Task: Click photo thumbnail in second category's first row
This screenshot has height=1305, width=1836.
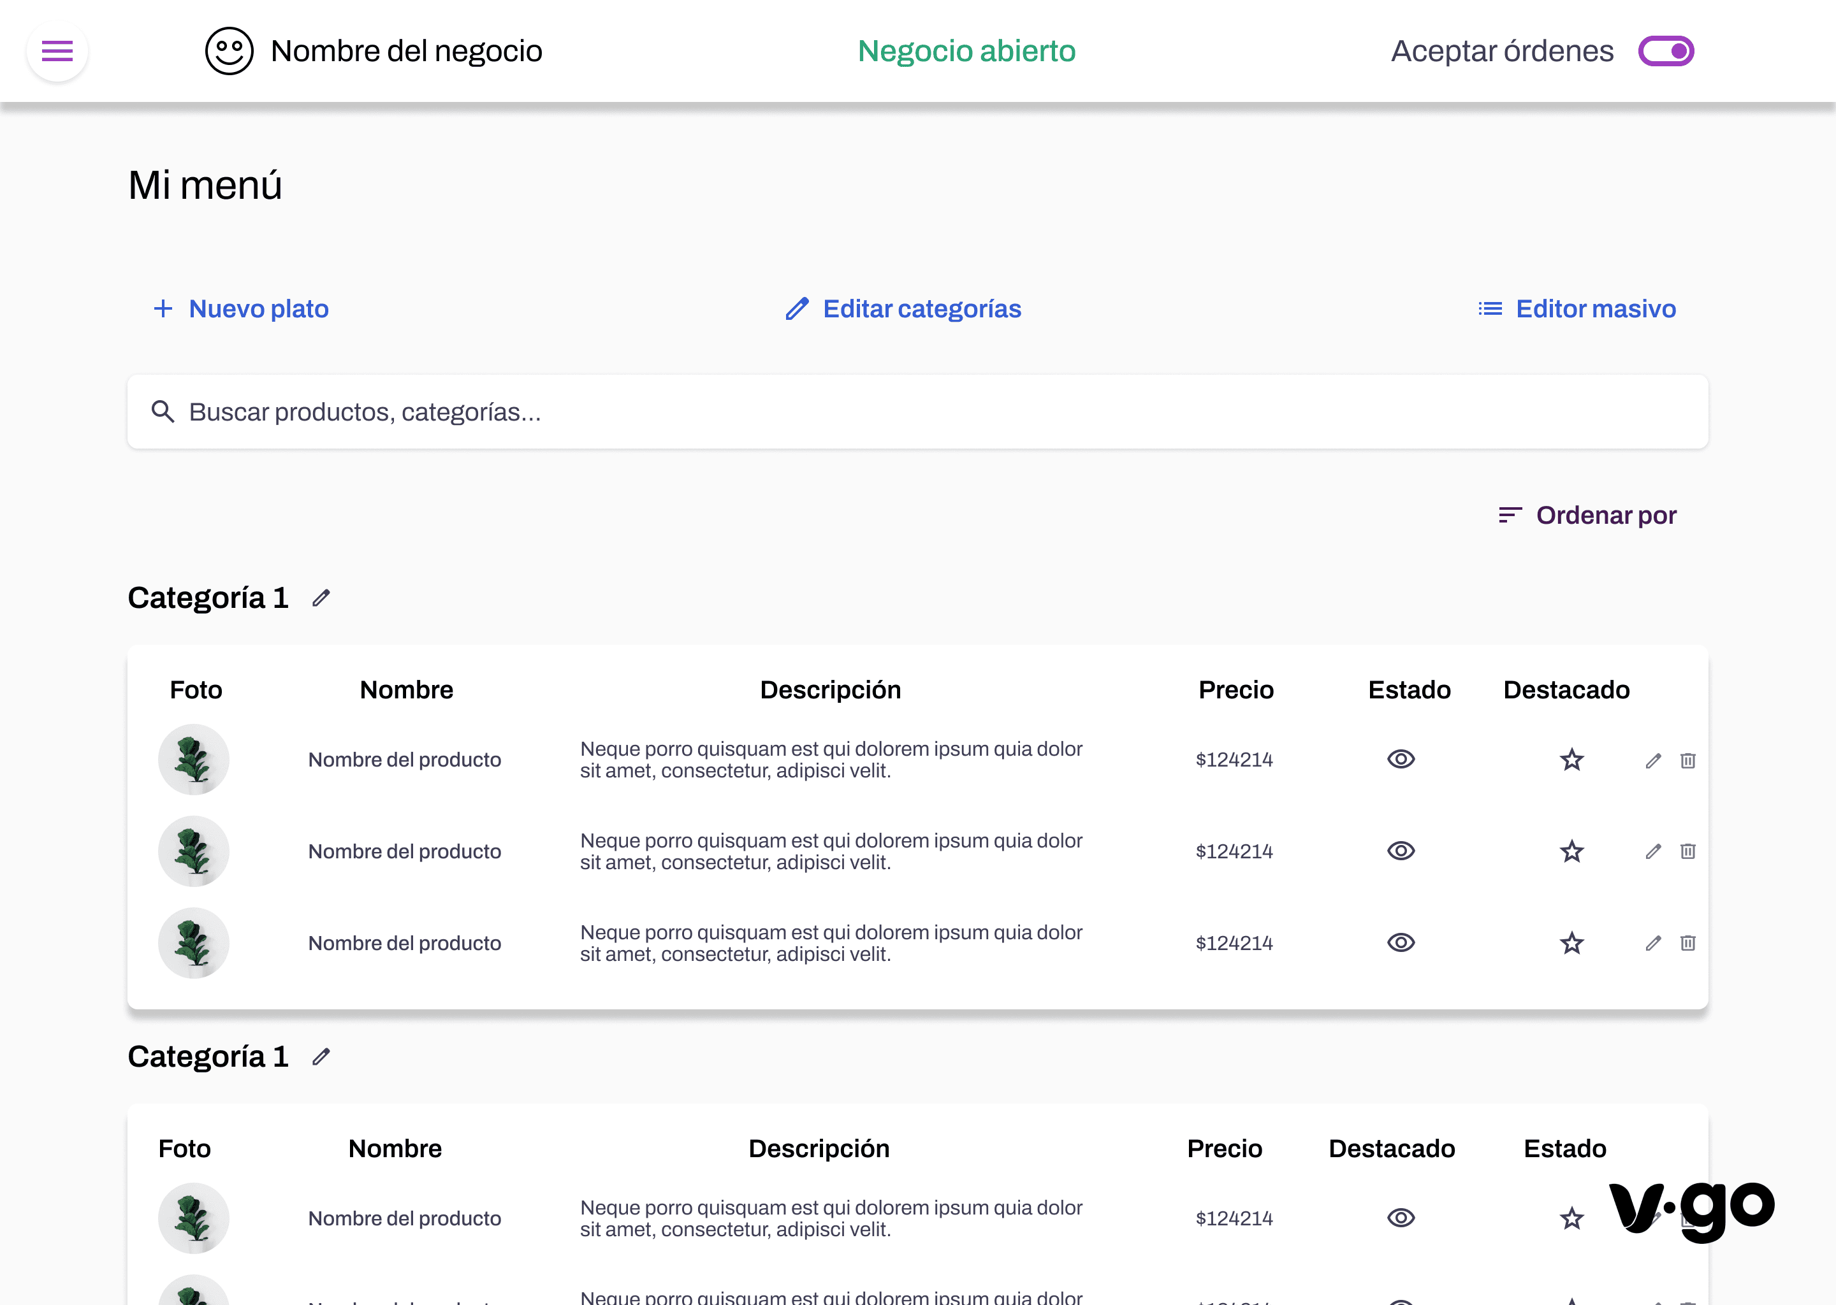Action: tap(194, 1218)
